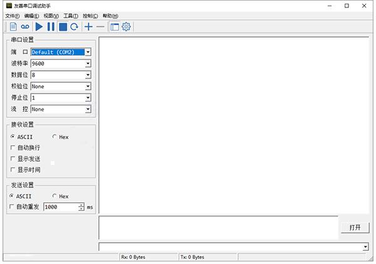376x264 pixels.
Task: Click the circular refresh toolbar icon
Action: click(75, 26)
